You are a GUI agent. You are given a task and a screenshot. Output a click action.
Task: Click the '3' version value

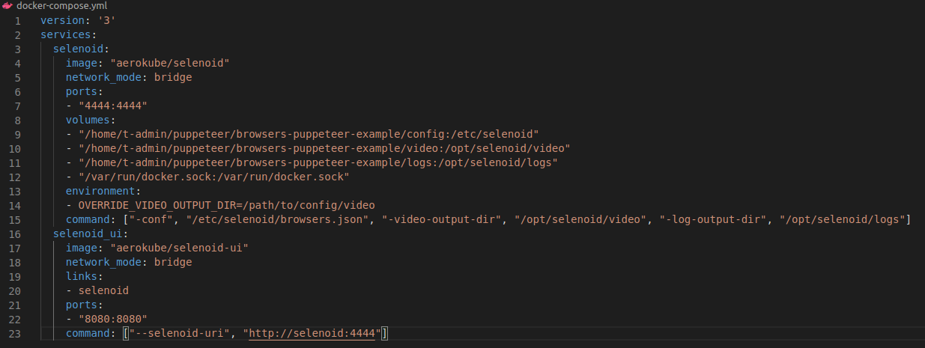(106, 20)
